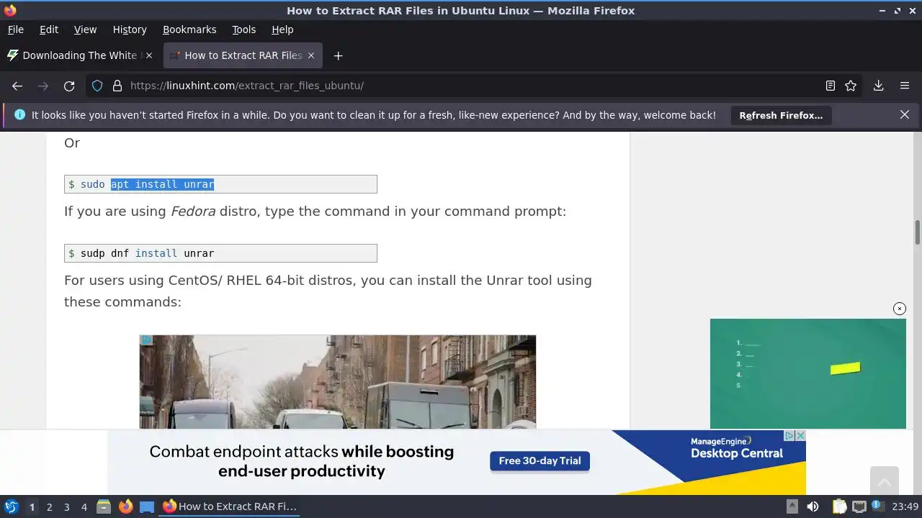The image size is (922, 518).
Task: Click the AdChoices icon on street image ad
Action: tap(146, 340)
